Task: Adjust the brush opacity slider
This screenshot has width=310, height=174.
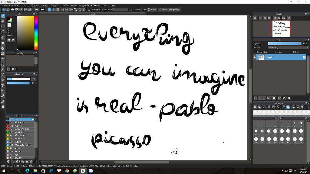Action: point(18,83)
